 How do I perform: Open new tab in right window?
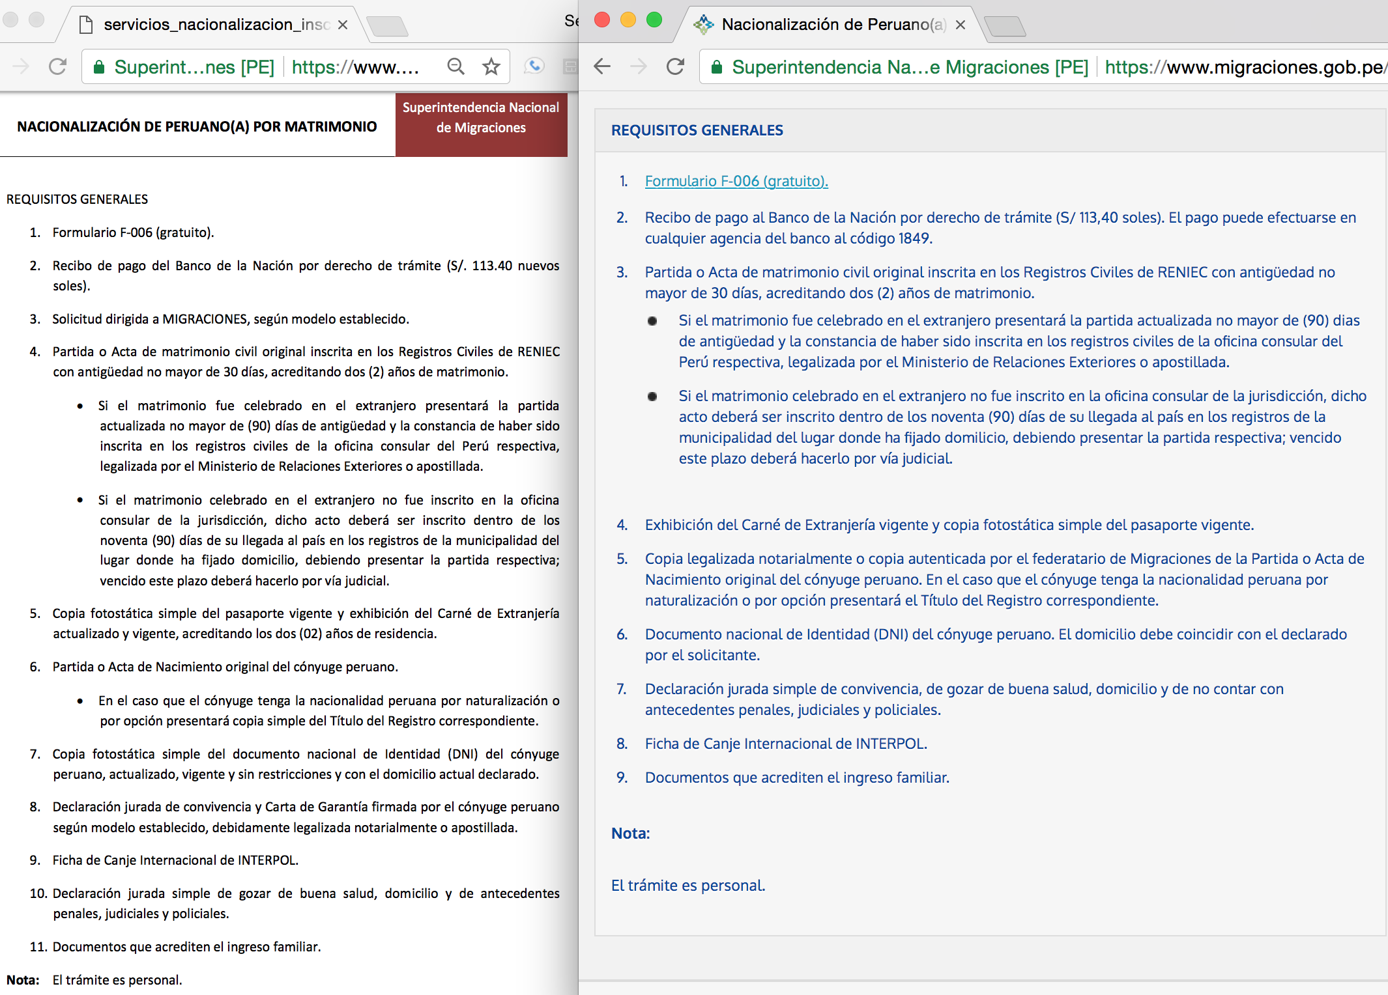coord(1005,26)
